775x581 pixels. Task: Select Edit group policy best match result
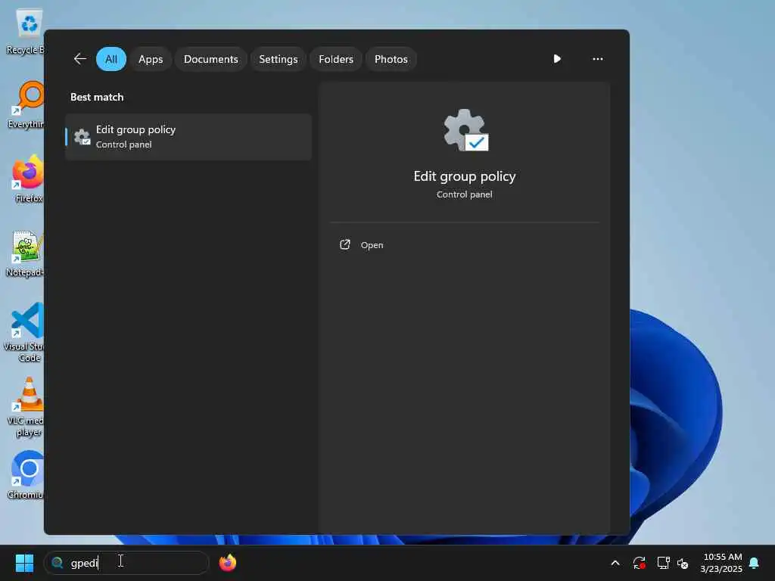coord(188,137)
